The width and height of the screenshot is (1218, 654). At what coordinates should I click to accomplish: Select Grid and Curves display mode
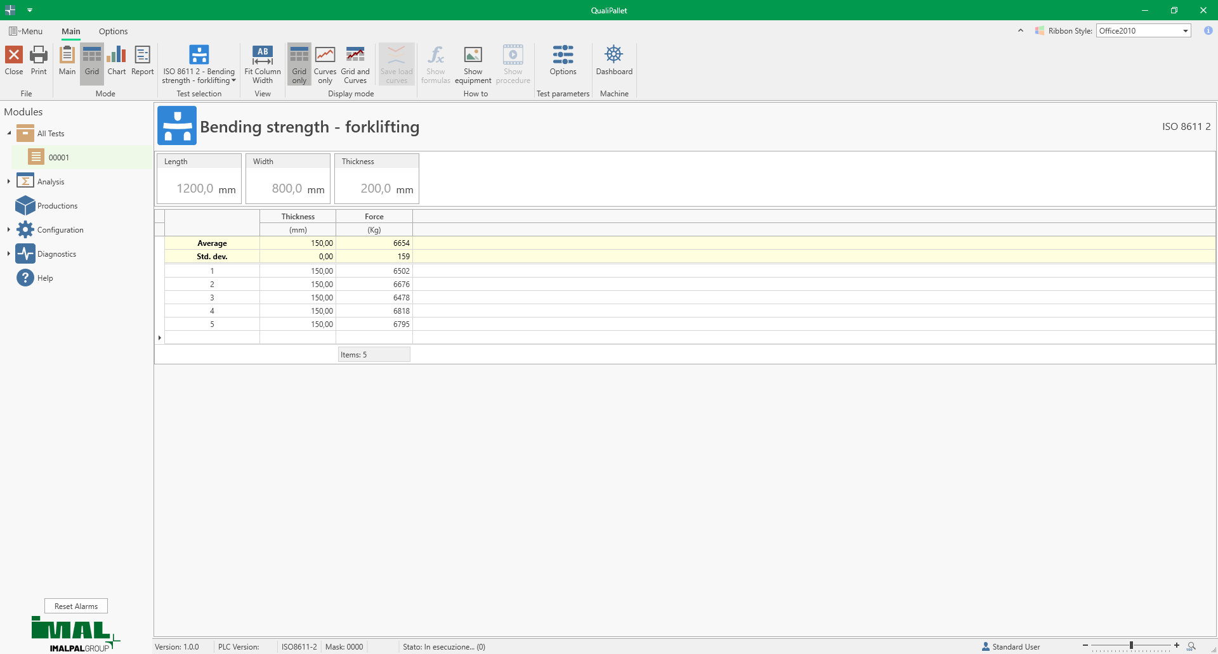point(355,64)
